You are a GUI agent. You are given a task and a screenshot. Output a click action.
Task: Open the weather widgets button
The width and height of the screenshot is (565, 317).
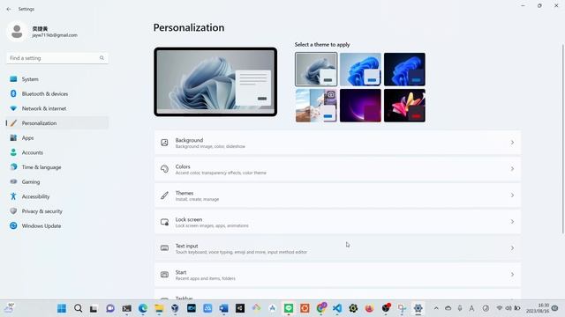[x=9, y=308]
